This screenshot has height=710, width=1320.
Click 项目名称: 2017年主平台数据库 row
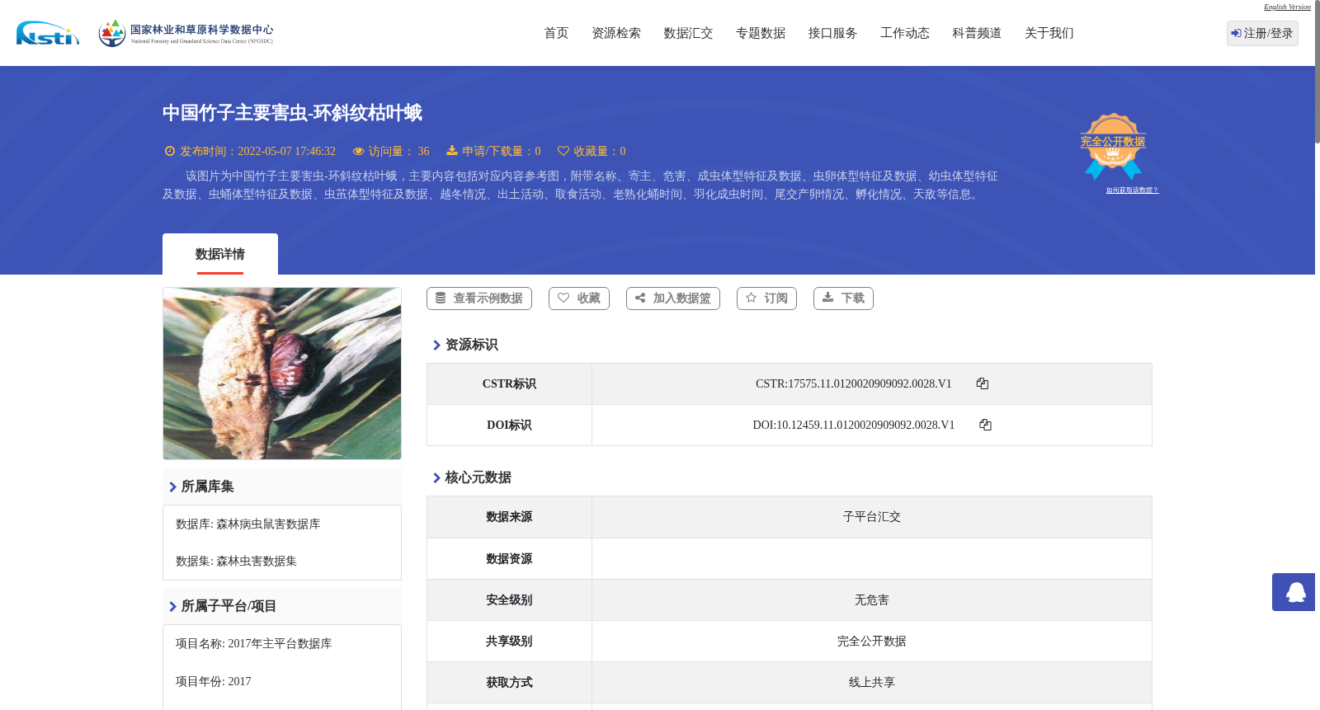point(282,644)
